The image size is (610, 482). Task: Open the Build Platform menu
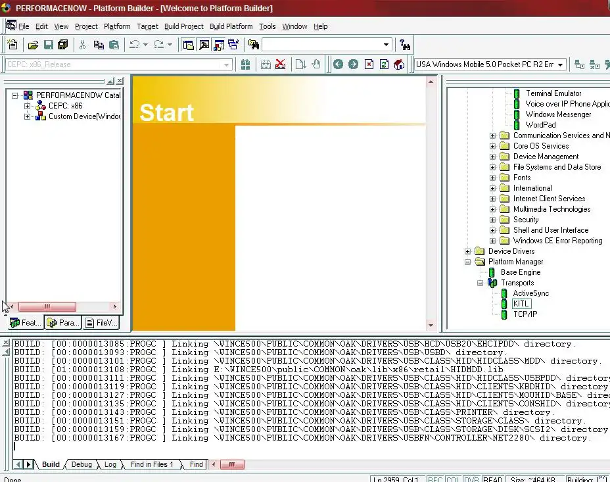pyautogui.click(x=231, y=26)
